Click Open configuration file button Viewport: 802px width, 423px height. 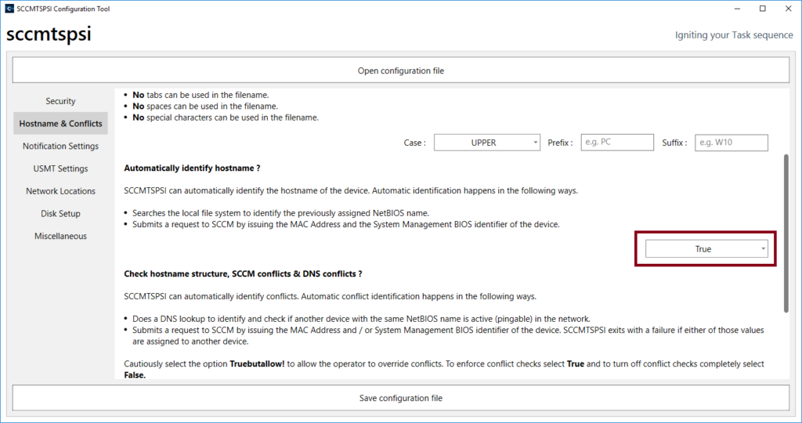(400, 70)
